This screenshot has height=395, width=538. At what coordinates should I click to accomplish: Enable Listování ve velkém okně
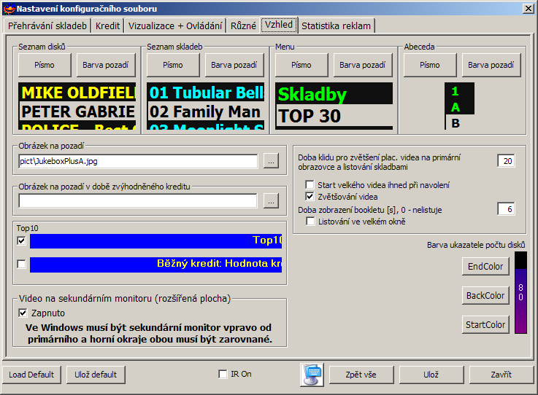[310, 222]
